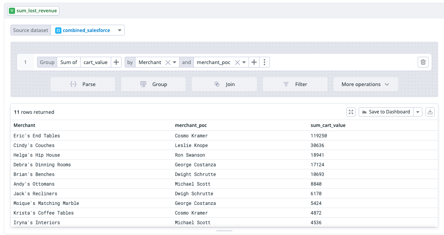Screen dimensions: 444x235
Task: Add a Join operation
Action: tap(224, 84)
